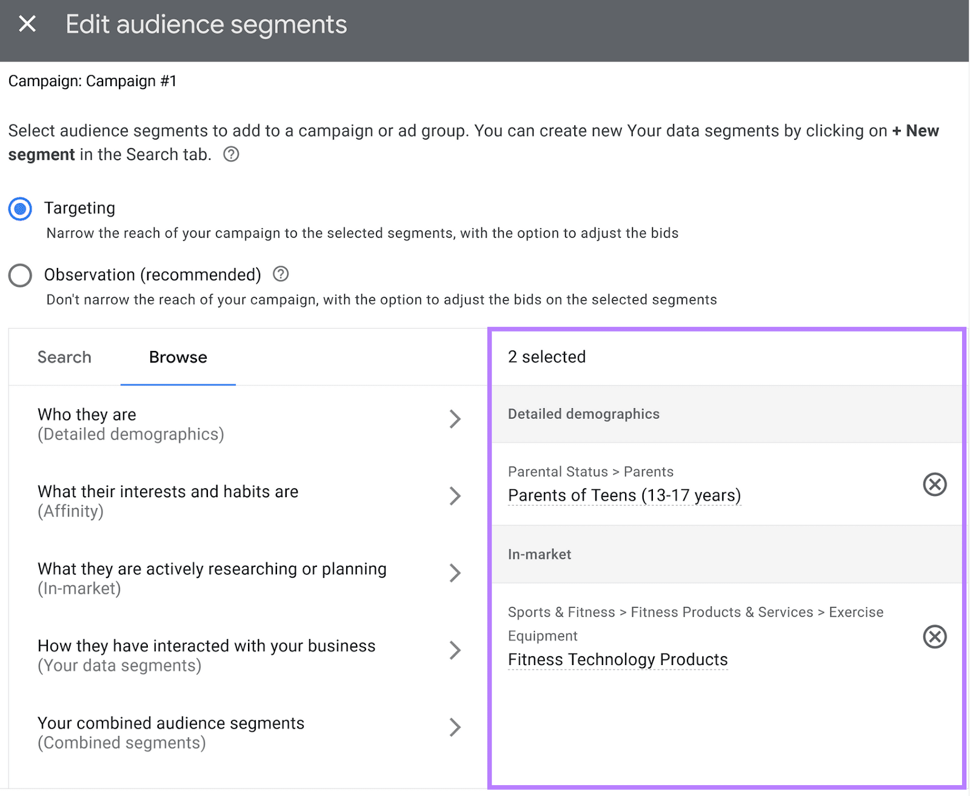Select the Targeting radio button
970x796 pixels.
(x=19, y=208)
